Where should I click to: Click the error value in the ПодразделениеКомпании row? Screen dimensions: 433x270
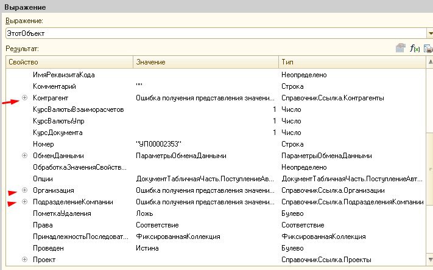click(205, 202)
